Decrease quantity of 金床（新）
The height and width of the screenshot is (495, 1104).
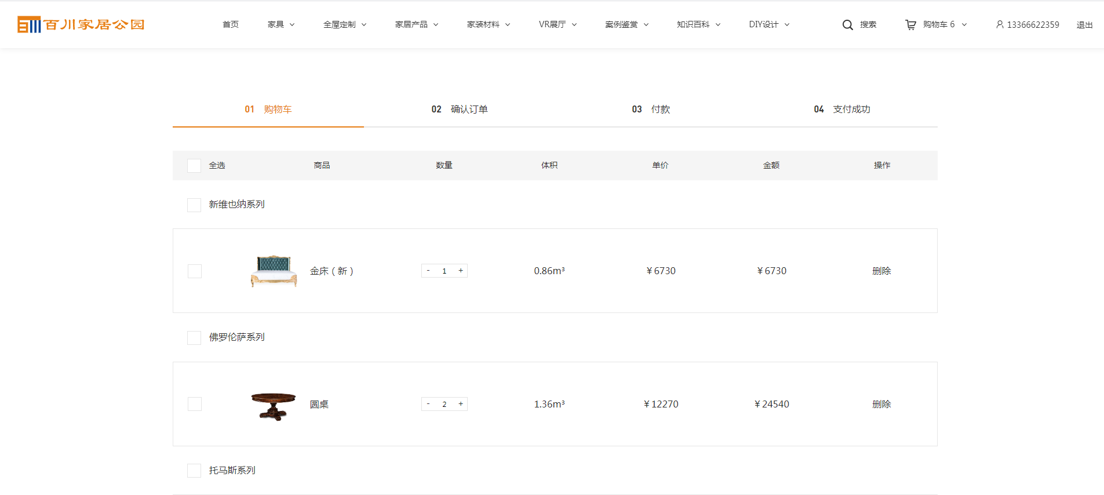(428, 271)
